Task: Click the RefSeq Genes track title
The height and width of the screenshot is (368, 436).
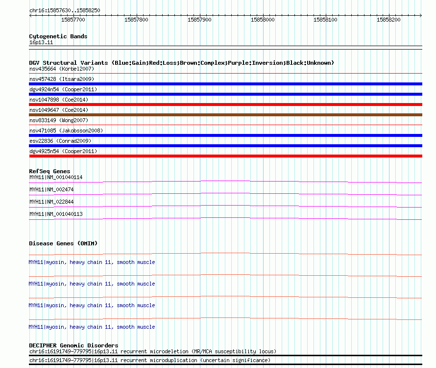Action: coord(49,171)
